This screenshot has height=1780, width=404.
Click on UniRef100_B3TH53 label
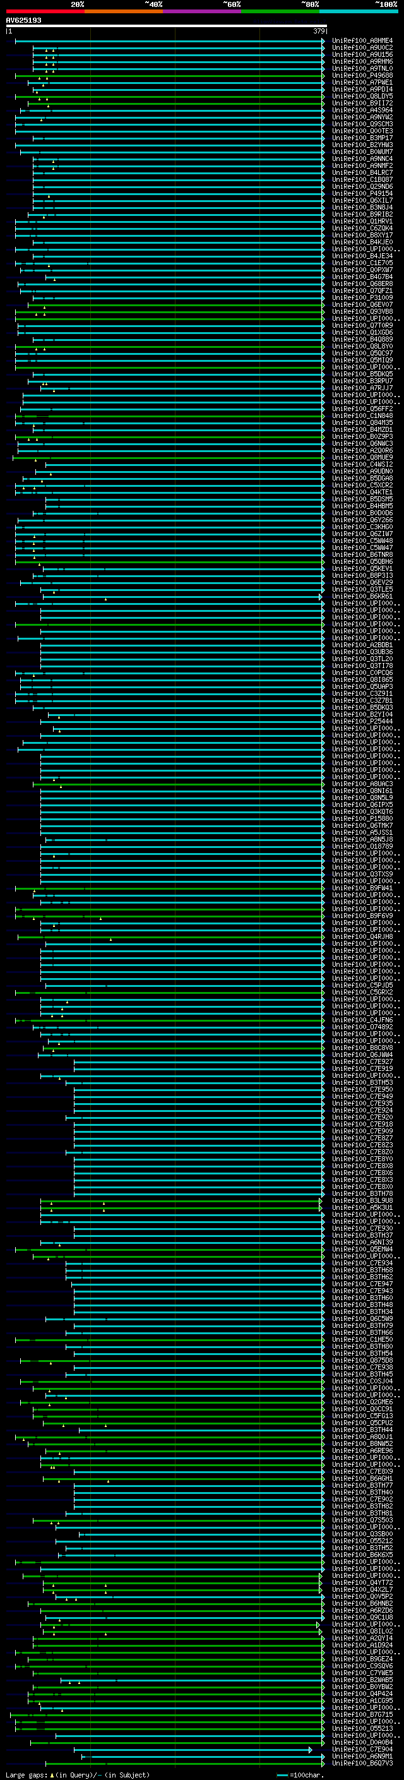tap(362, 1083)
